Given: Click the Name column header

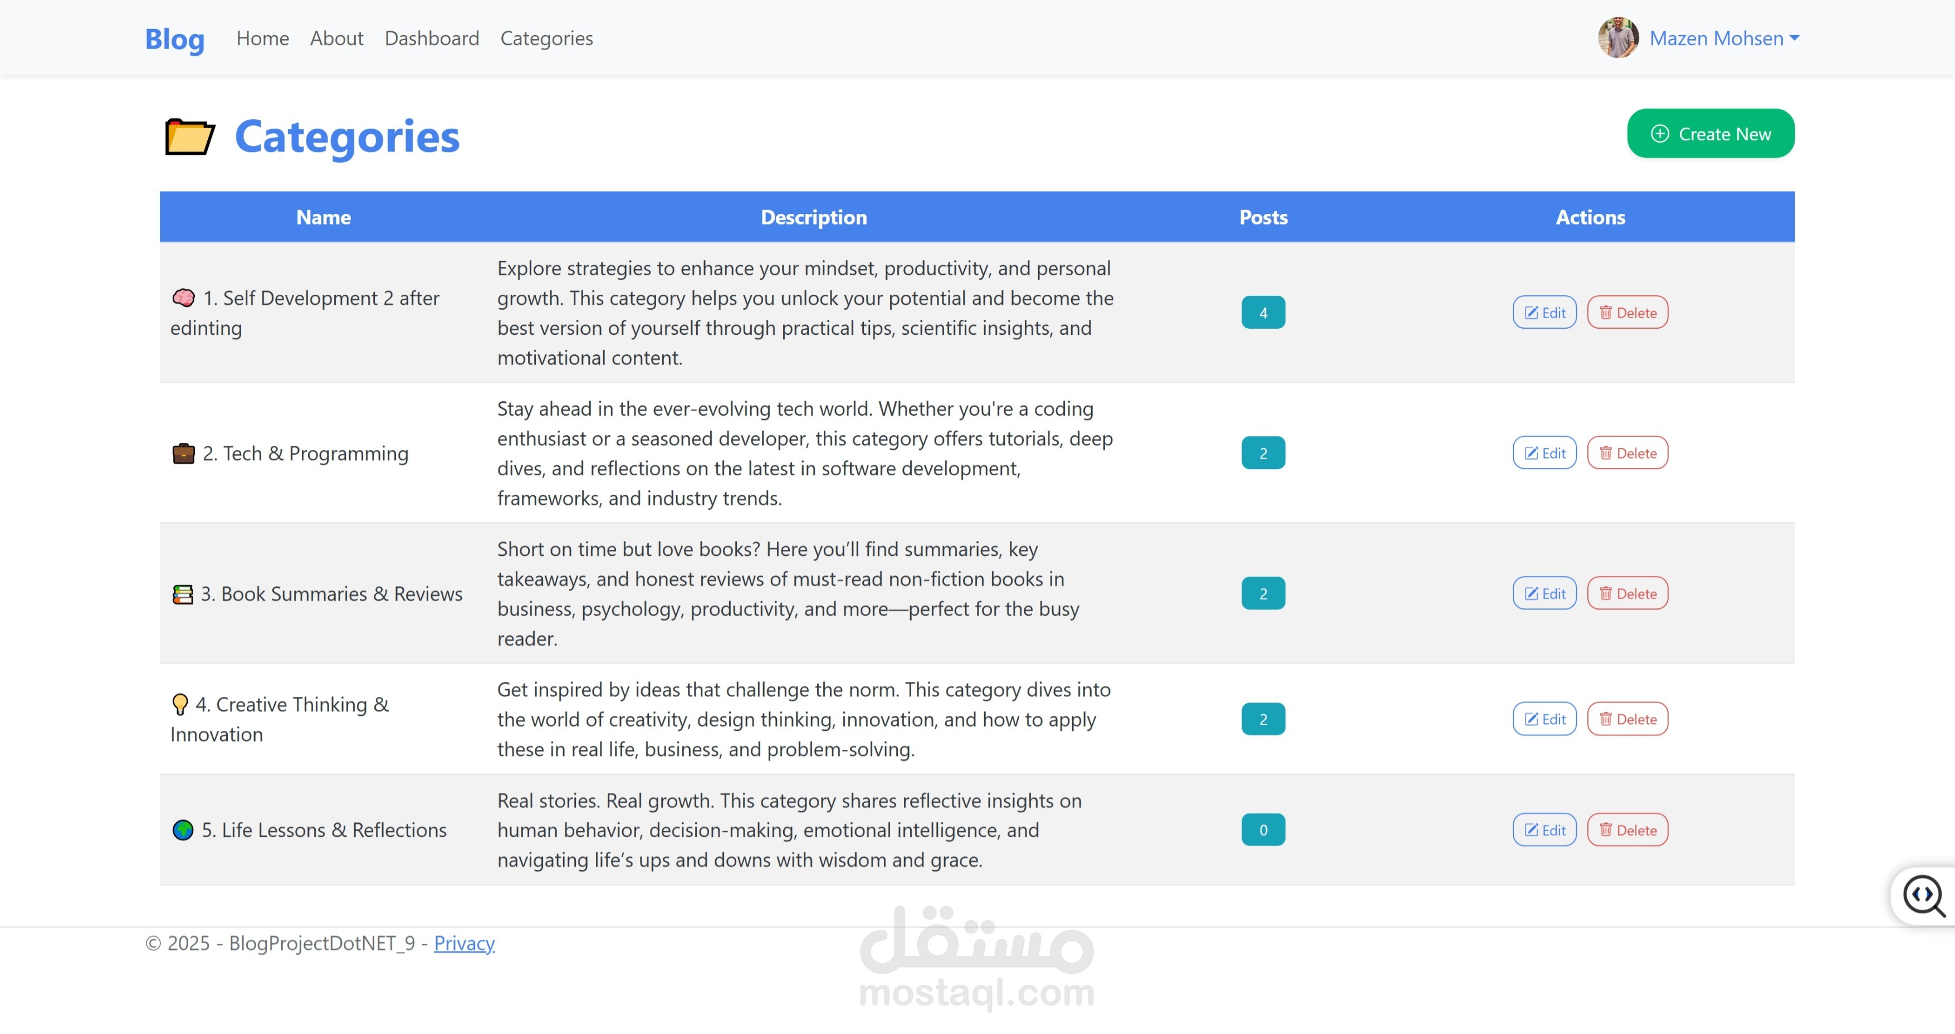Looking at the screenshot, I should click(323, 217).
